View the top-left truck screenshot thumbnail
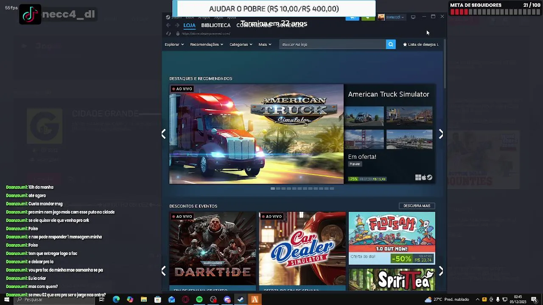The width and height of the screenshot is (543, 305). pyautogui.click(x=364, y=116)
